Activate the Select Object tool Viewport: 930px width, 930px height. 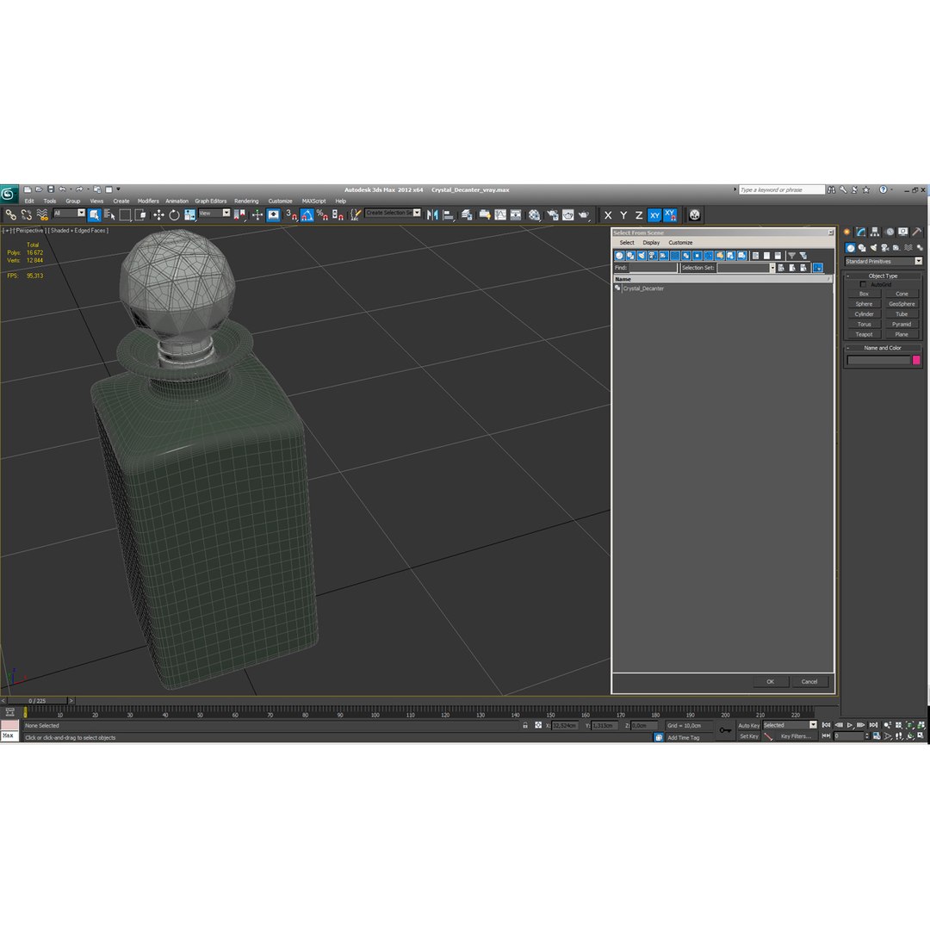(95, 214)
